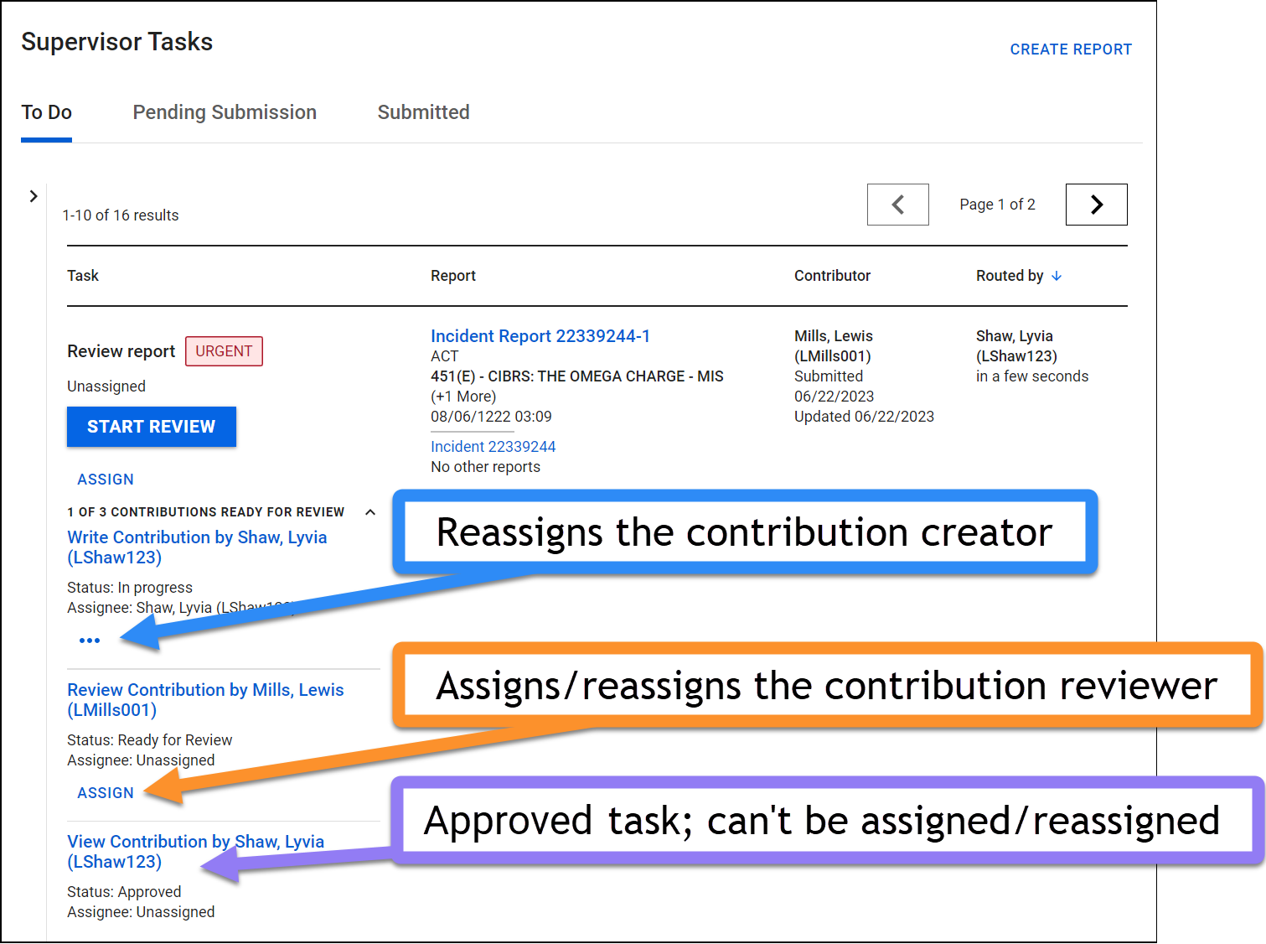Open Write Contribution by Shaw, Lyvia
The height and width of the screenshot is (944, 1266).
[197, 547]
